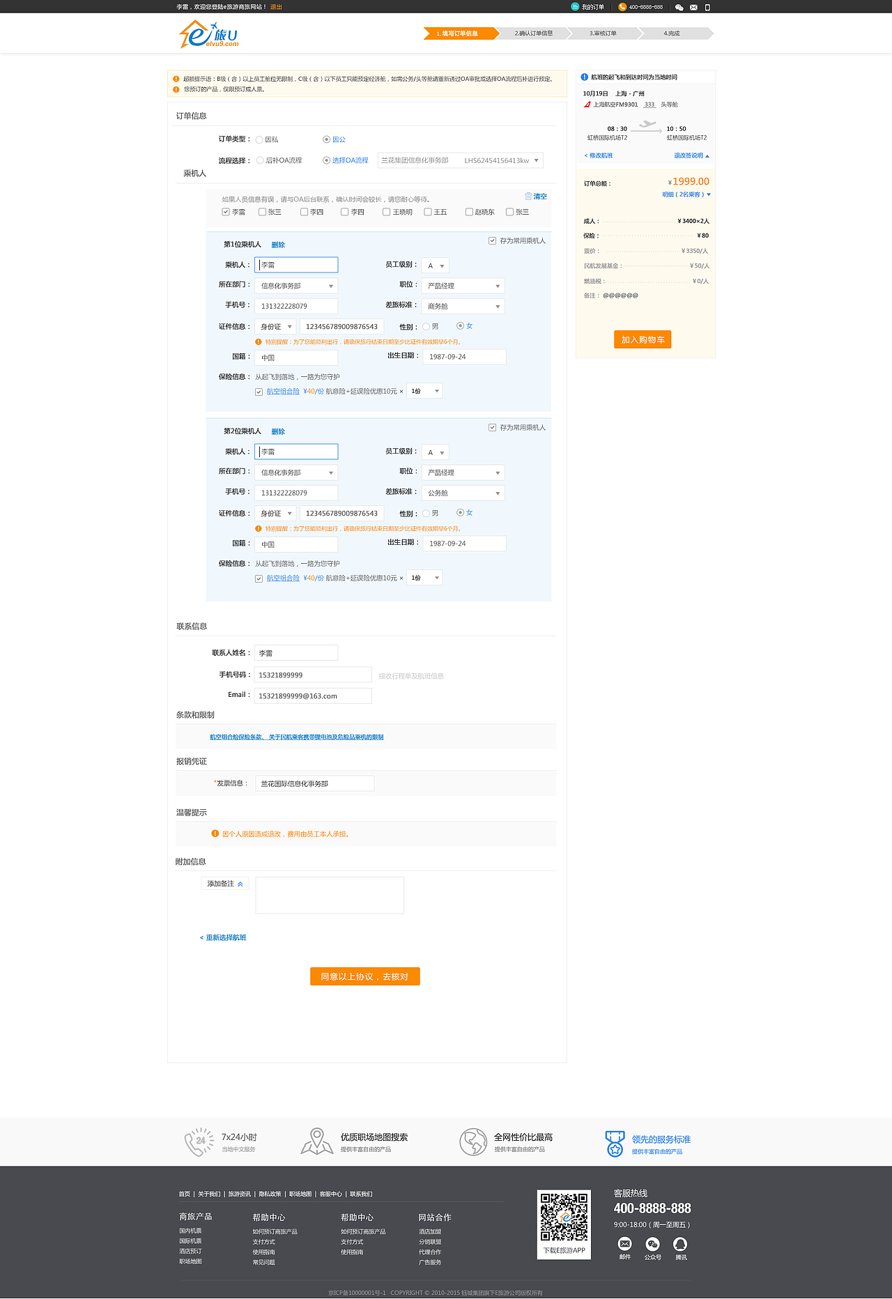Click the trash icon next to 清空
Viewport: 892px width, 1299px height.
point(528,196)
